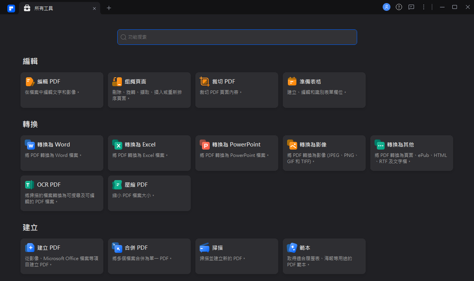Open the 轉換為影像 card title
The image size is (474, 281).
pos(313,145)
